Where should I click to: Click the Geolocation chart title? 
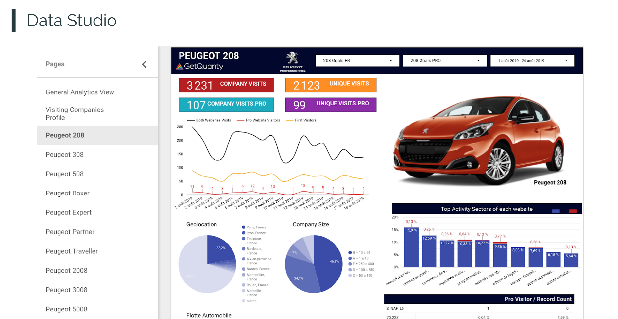click(x=201, y=224)
